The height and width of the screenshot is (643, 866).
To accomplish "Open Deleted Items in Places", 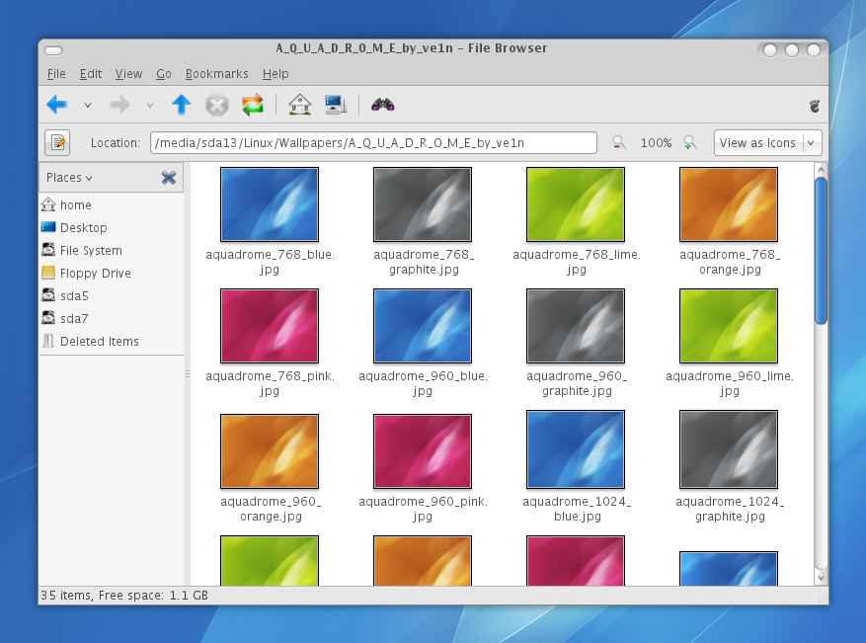I will pyautogui.click(x=111, y=341).
